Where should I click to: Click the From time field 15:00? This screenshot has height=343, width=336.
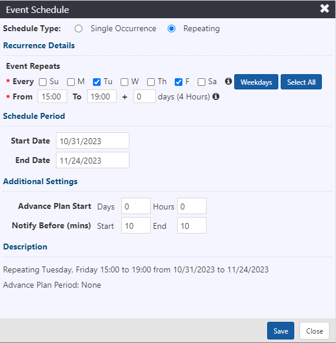52,96
